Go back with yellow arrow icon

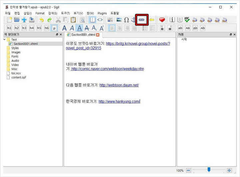click(x=152, y=20)
